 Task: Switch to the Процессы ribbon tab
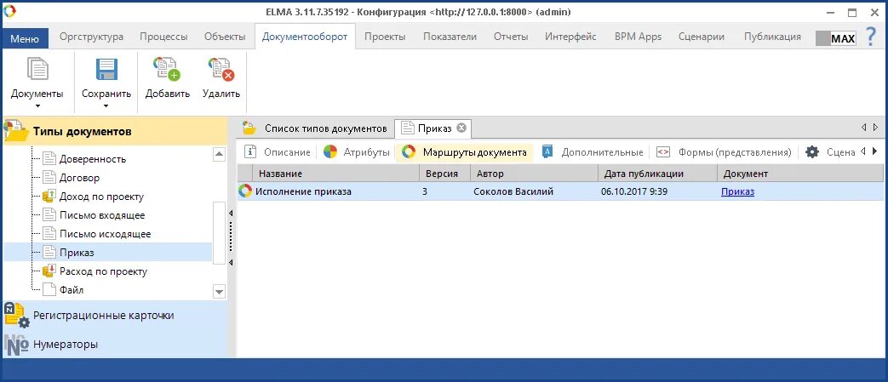[163, 37]
